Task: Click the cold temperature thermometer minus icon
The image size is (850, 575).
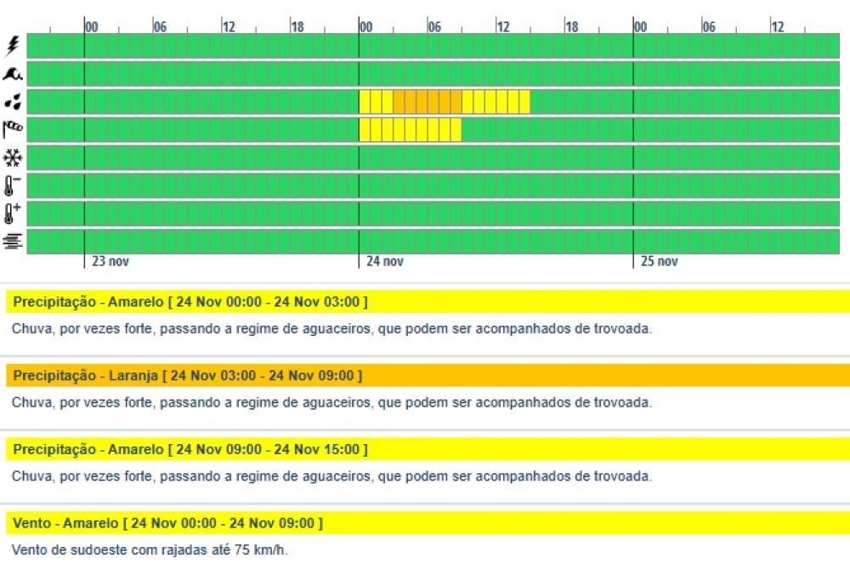Action: tap(12, 186)
